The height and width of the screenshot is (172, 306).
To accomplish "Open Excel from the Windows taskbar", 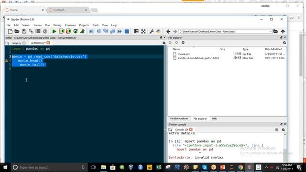I will (x=159, y=167).
